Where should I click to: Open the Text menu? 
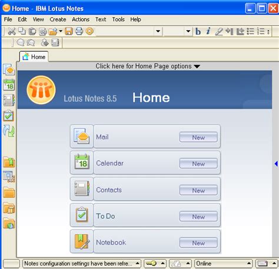(x=101, y=19)
